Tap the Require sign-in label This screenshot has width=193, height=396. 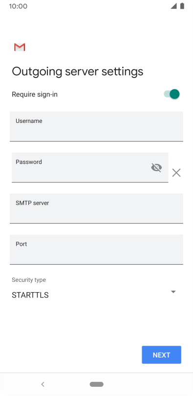[35, 95]
